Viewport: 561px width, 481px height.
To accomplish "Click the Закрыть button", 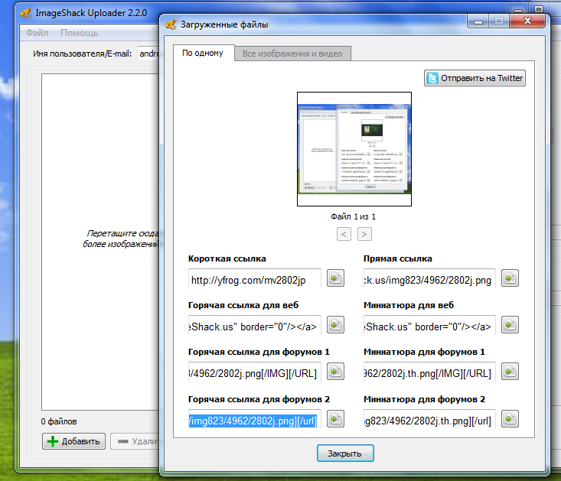I will 345,453.
